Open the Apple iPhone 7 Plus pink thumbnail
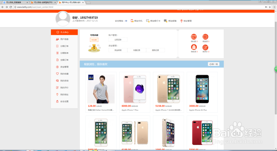277x151 pixels. (x=135, y=89)
